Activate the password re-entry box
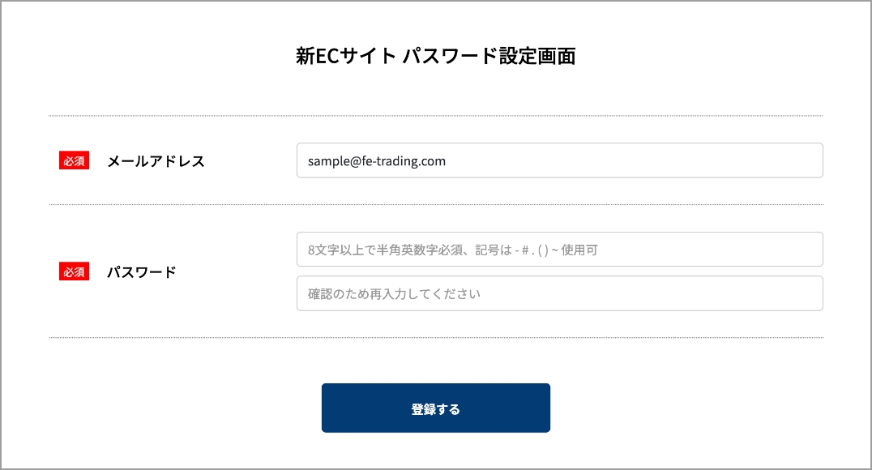 pos(559,293)
